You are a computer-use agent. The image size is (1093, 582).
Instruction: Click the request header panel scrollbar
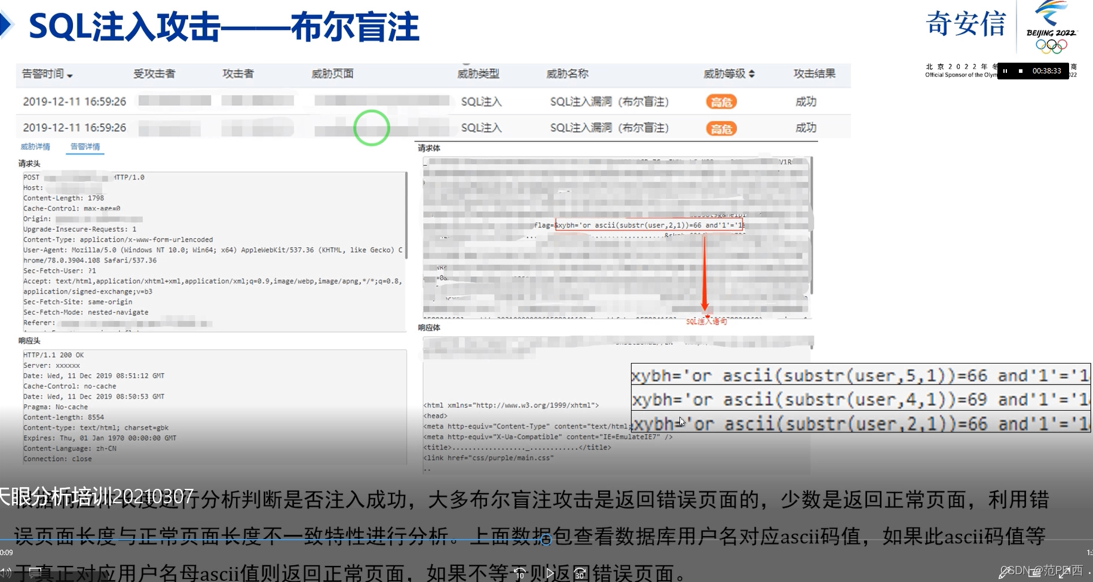tap(406, 215)
